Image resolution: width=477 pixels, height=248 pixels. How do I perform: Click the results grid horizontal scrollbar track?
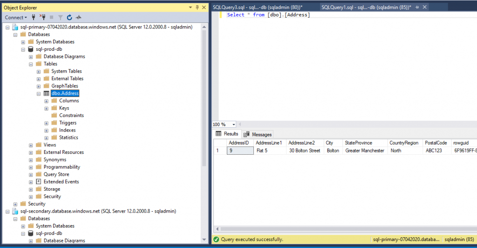[x=348, y=229]
